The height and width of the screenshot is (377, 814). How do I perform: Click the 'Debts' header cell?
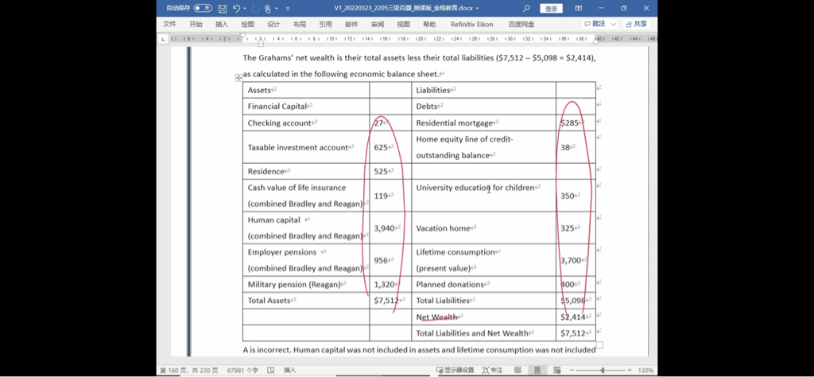[483, 107]
